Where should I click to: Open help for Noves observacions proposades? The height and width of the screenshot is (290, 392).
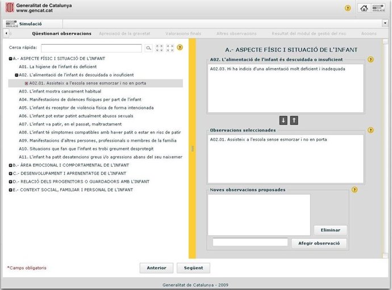click(355, 190)
